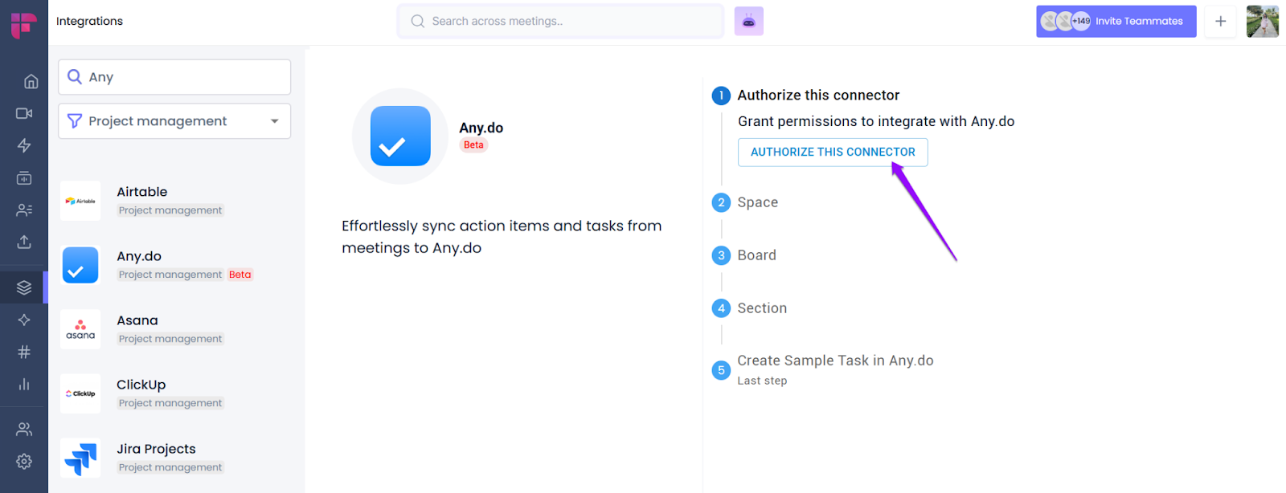Screen dimensions: 1286x493
Task: Click the upload icon in sidebar
Action: (x=24, y=242)
